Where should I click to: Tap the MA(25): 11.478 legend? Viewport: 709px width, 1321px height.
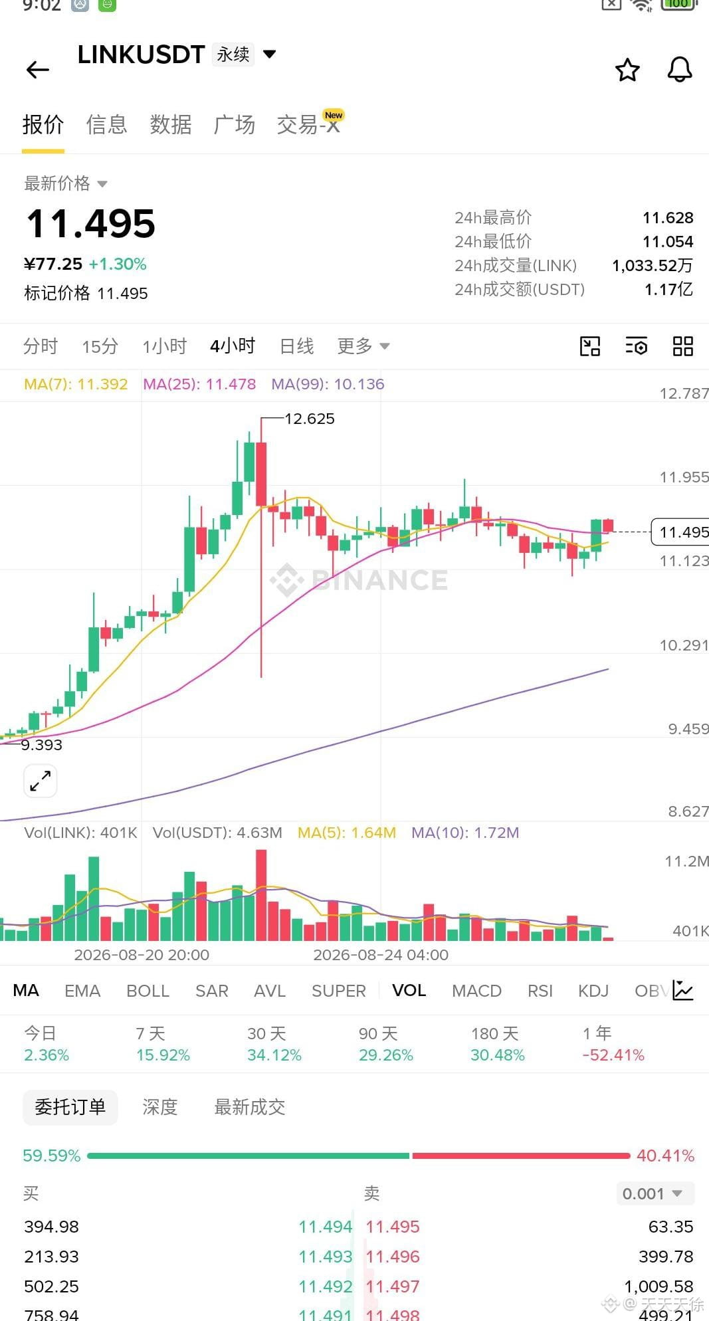[199, 384]
